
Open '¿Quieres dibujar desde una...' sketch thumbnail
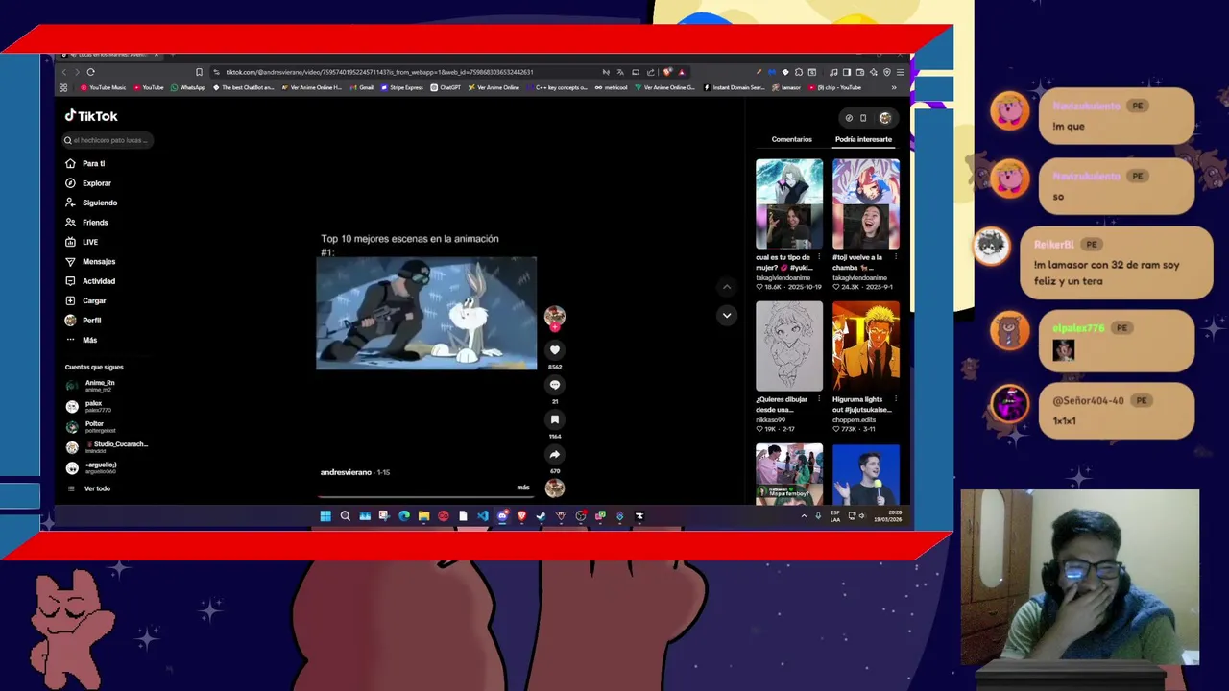(x=789, y=346)
